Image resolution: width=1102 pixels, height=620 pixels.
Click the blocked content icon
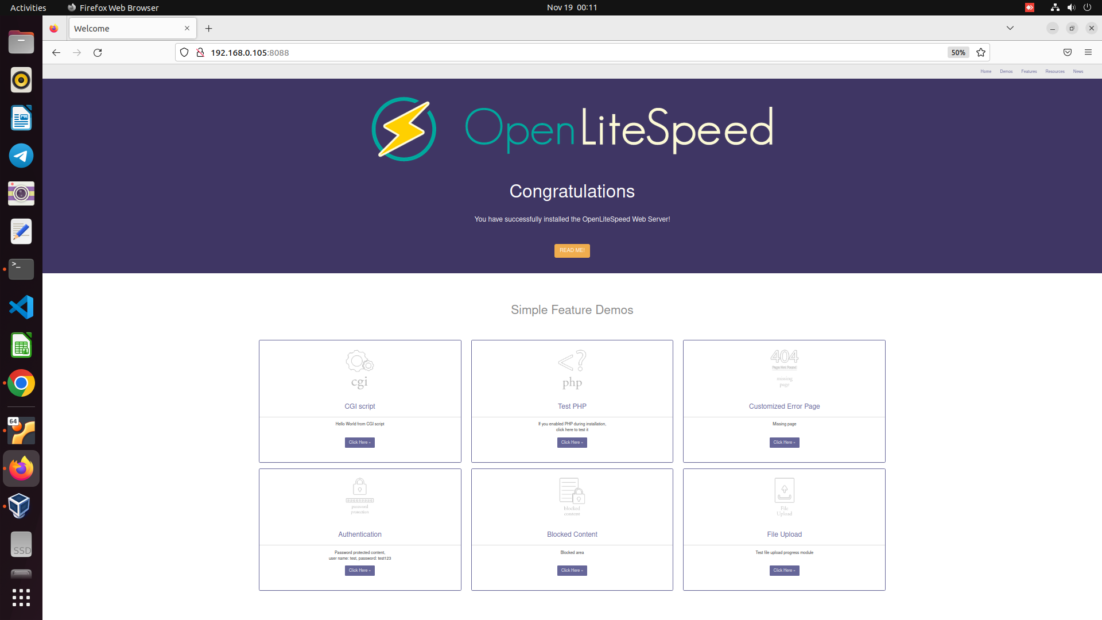[x=572, y=497]
